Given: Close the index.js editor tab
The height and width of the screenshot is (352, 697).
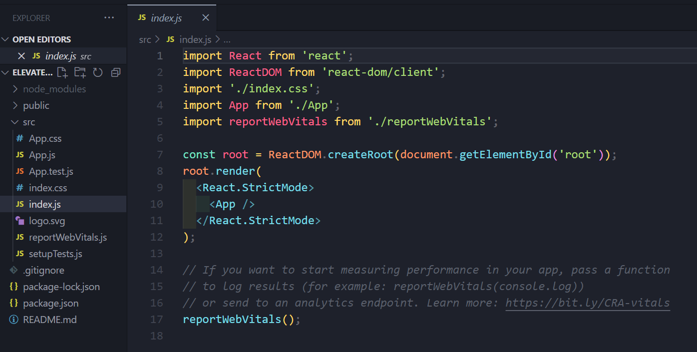Looking at the screenshot, I should click(x=205, y=18).
